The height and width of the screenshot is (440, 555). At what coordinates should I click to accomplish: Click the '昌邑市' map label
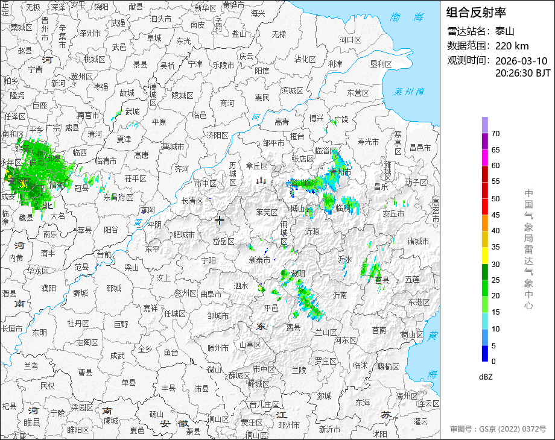click(420, 148)
